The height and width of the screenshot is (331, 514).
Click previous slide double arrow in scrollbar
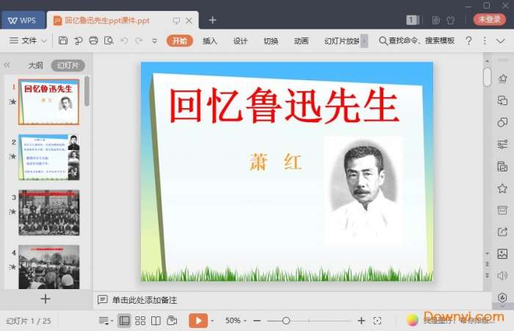(487, 264)
